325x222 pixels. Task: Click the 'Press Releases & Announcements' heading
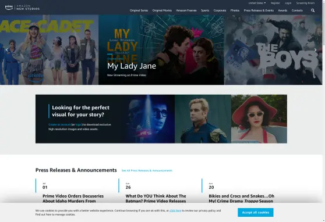(76, 170)
